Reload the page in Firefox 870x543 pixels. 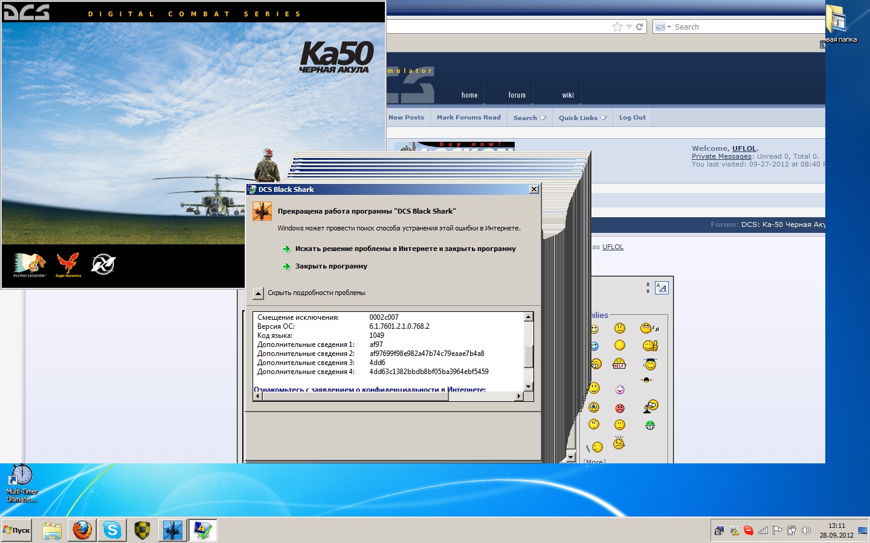point(640,27)
